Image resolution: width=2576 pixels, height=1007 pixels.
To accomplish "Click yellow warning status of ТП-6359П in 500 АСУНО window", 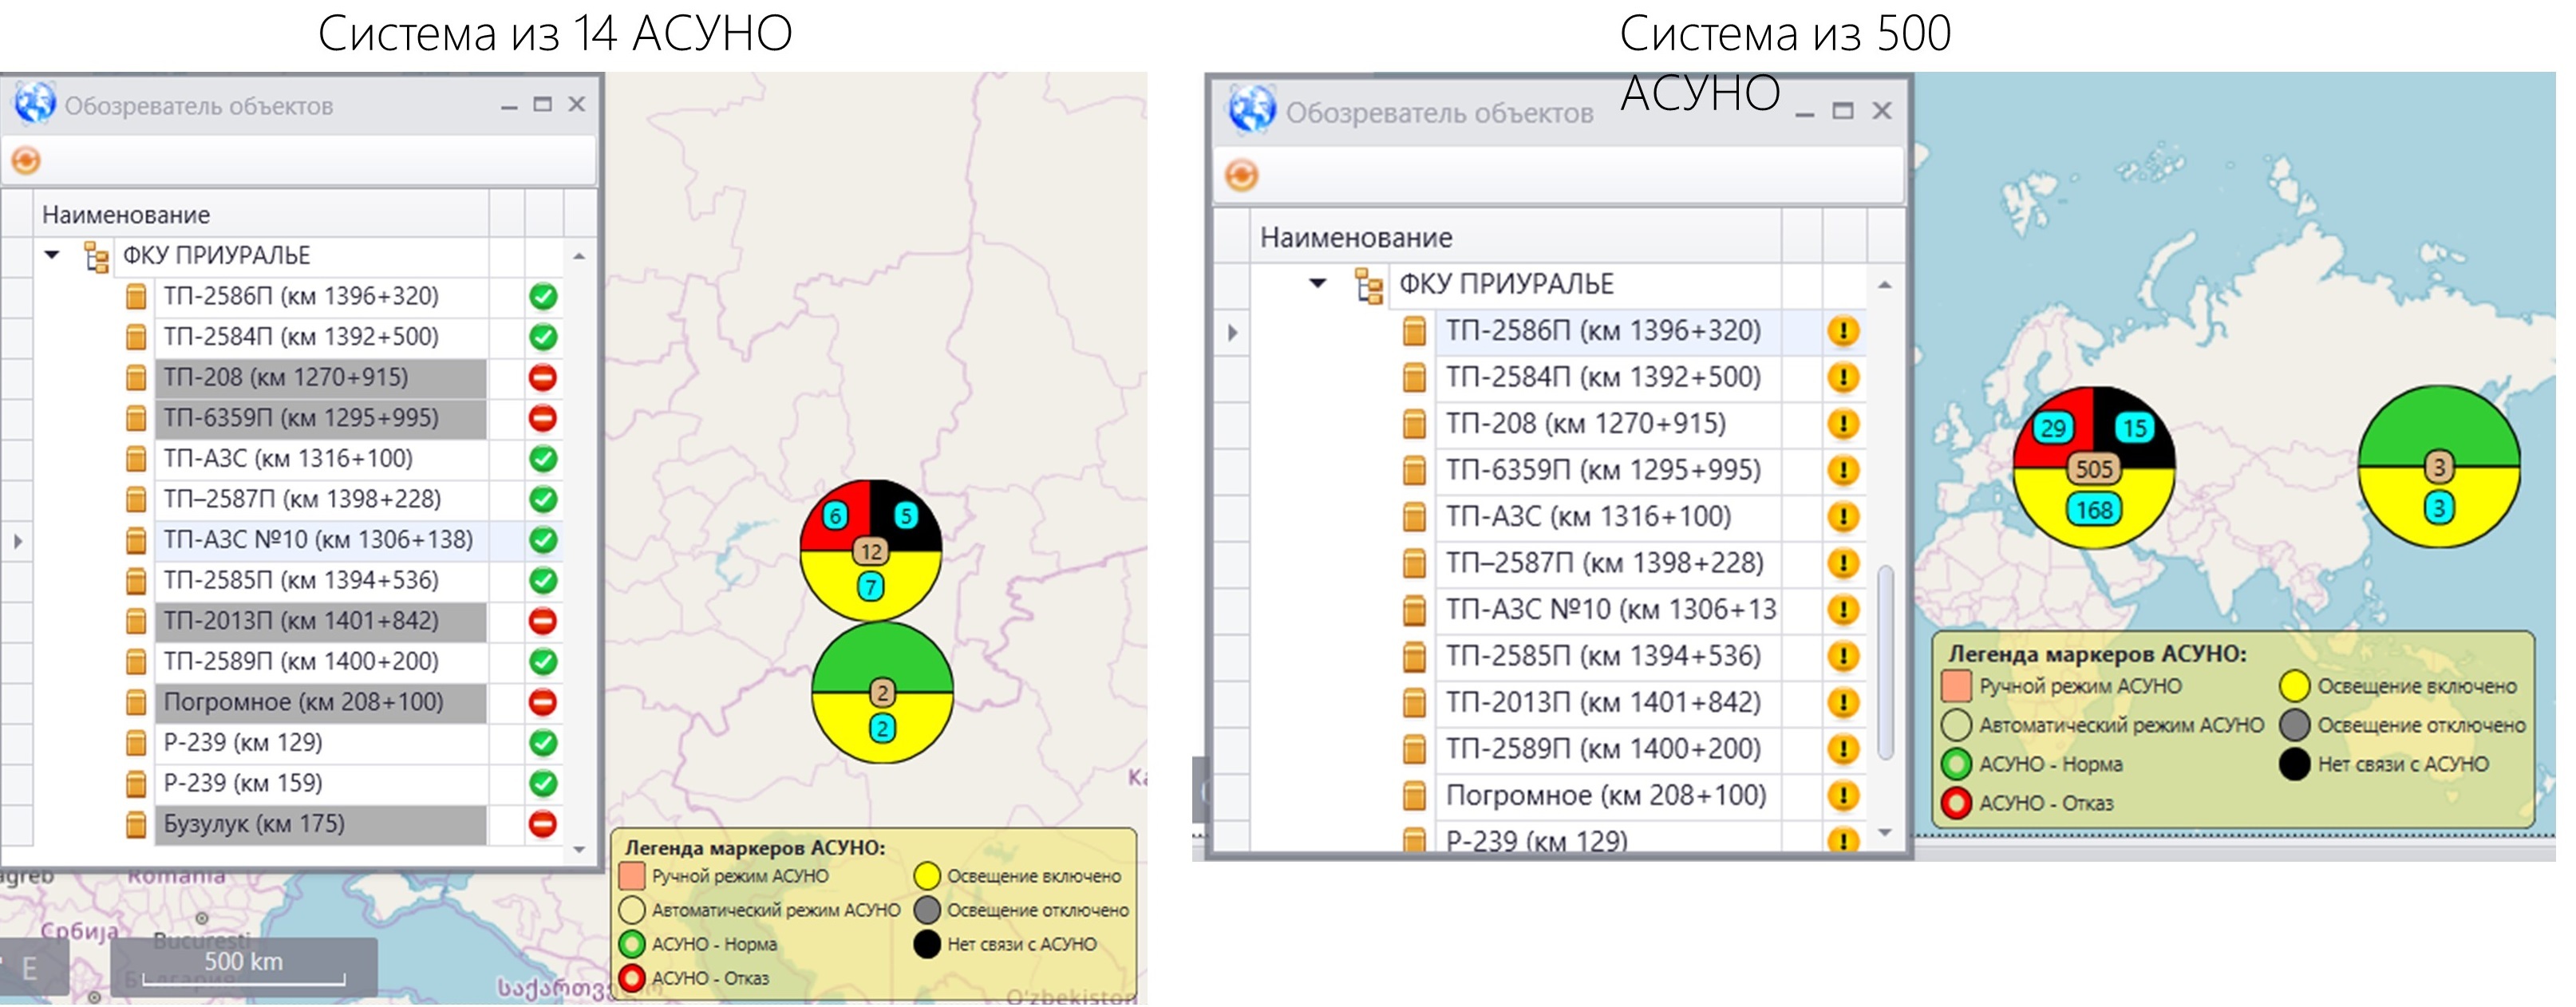I will [x=1843, y=470].
